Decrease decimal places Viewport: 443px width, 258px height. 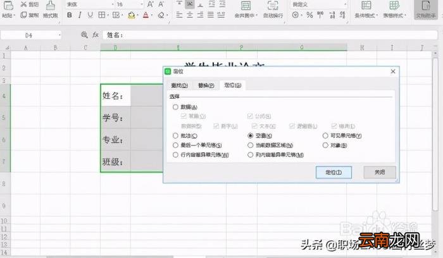click(x=343, y=15)
